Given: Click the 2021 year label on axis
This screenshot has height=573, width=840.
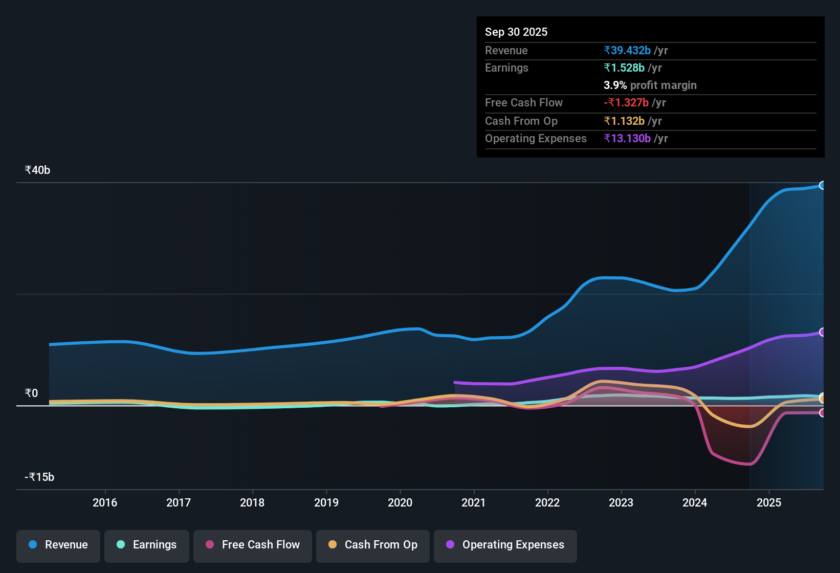Looking at the screenshot, I should (474, 503).
